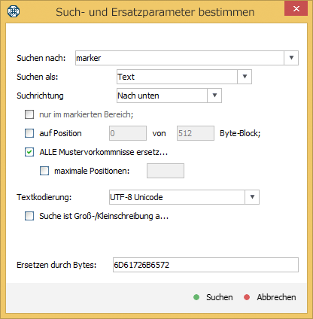Click the Abbrechen button
313x319 pixels.
click(x=270, y=297)
